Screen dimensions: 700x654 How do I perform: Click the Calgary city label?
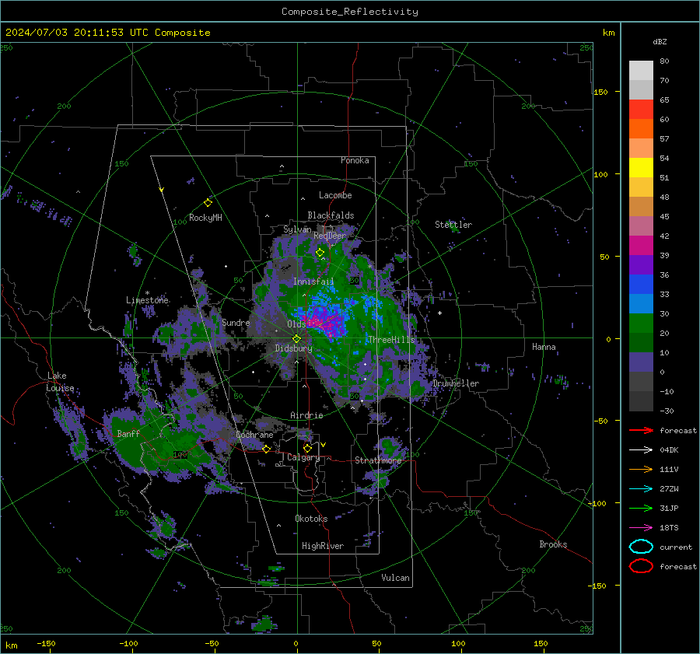coord(303,457)
